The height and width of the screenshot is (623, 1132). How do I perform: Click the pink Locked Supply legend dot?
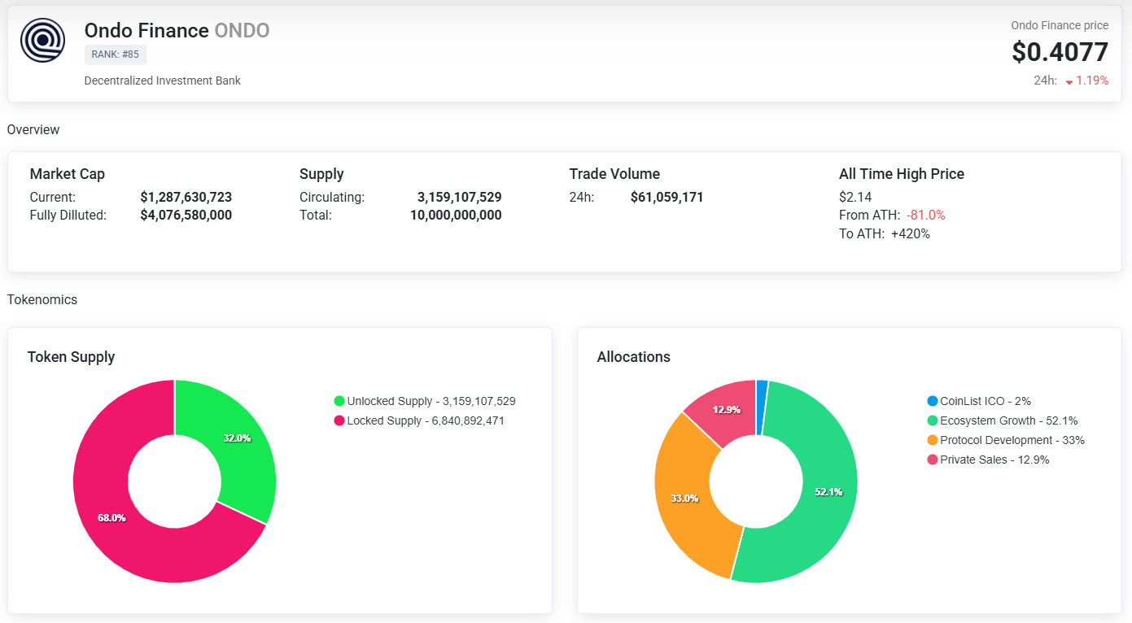click(x=339, y=420)
